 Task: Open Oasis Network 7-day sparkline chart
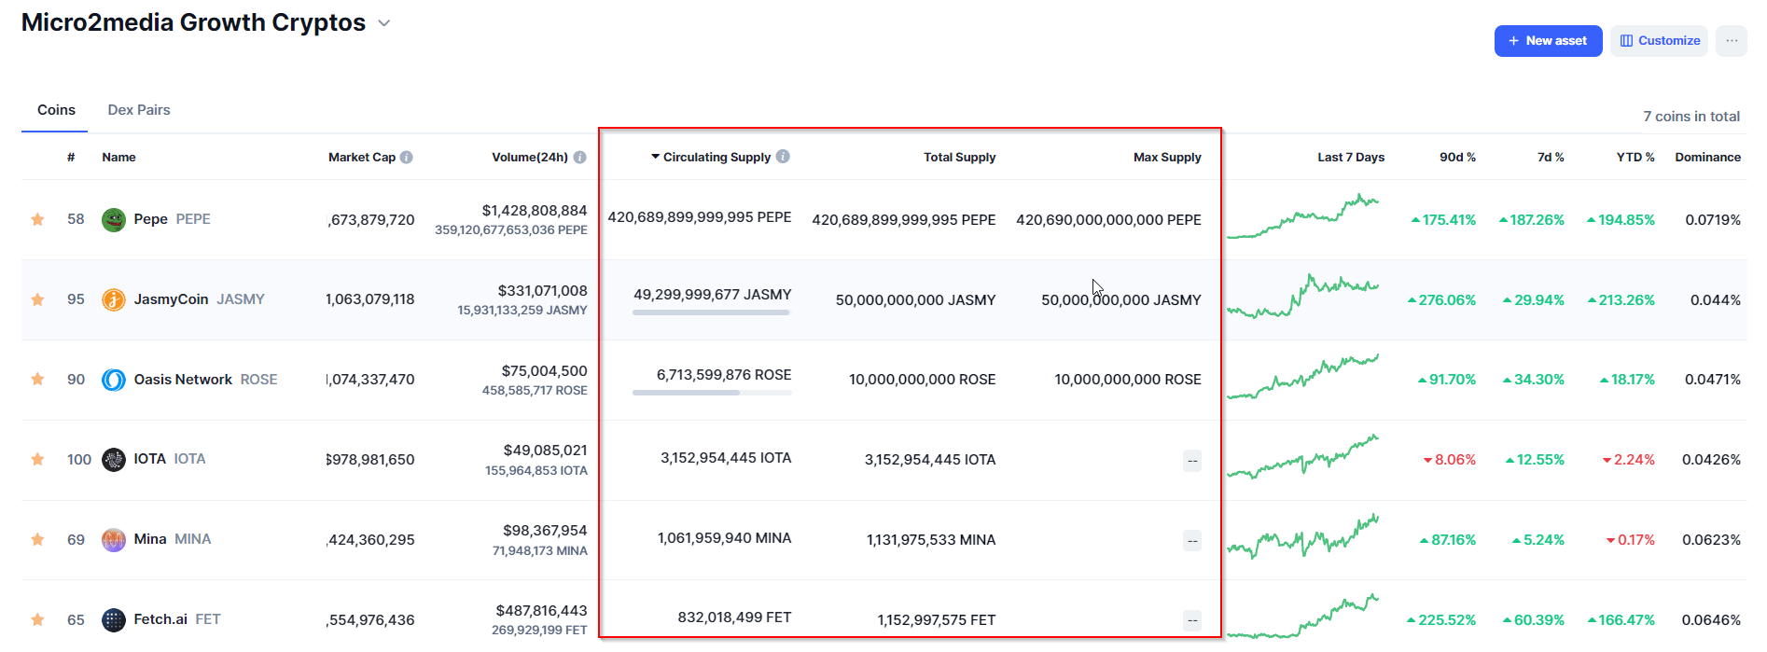pyautogui.click(x=1302, y=377)
